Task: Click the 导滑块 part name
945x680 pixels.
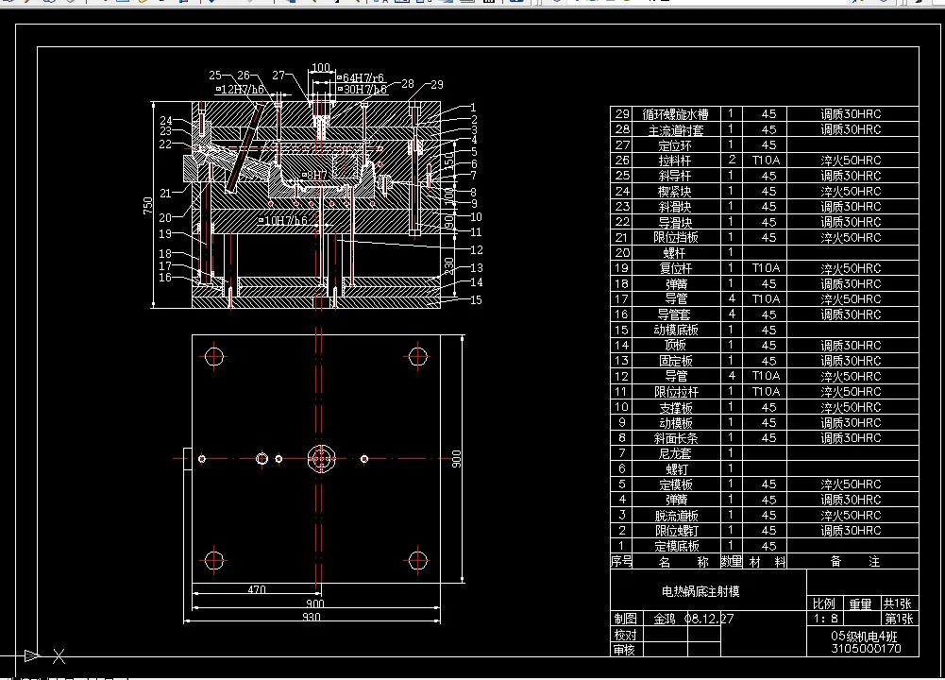Action: pyautogui.click(x=675, y=223)
